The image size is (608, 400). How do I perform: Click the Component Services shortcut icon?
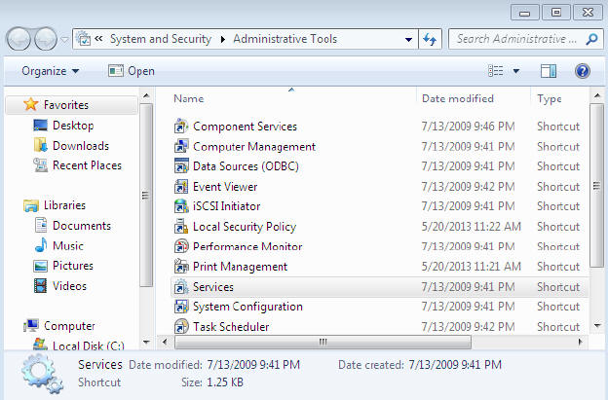click(180, 127)
